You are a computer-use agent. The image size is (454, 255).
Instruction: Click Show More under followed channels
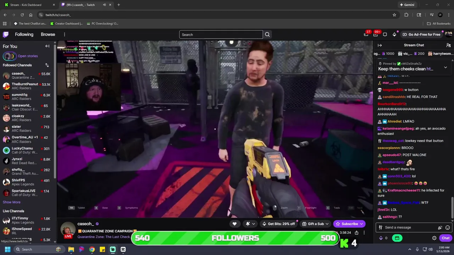[x=12, y=202]
